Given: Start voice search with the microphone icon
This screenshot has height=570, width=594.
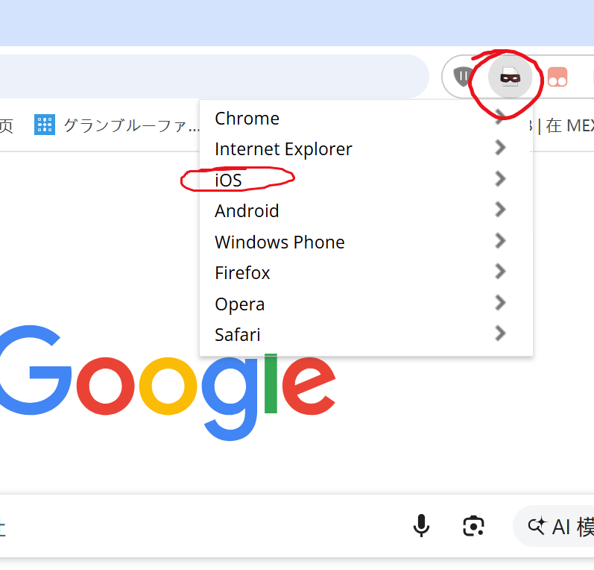Looking at the screenshot, I should (x=421, y=526).
